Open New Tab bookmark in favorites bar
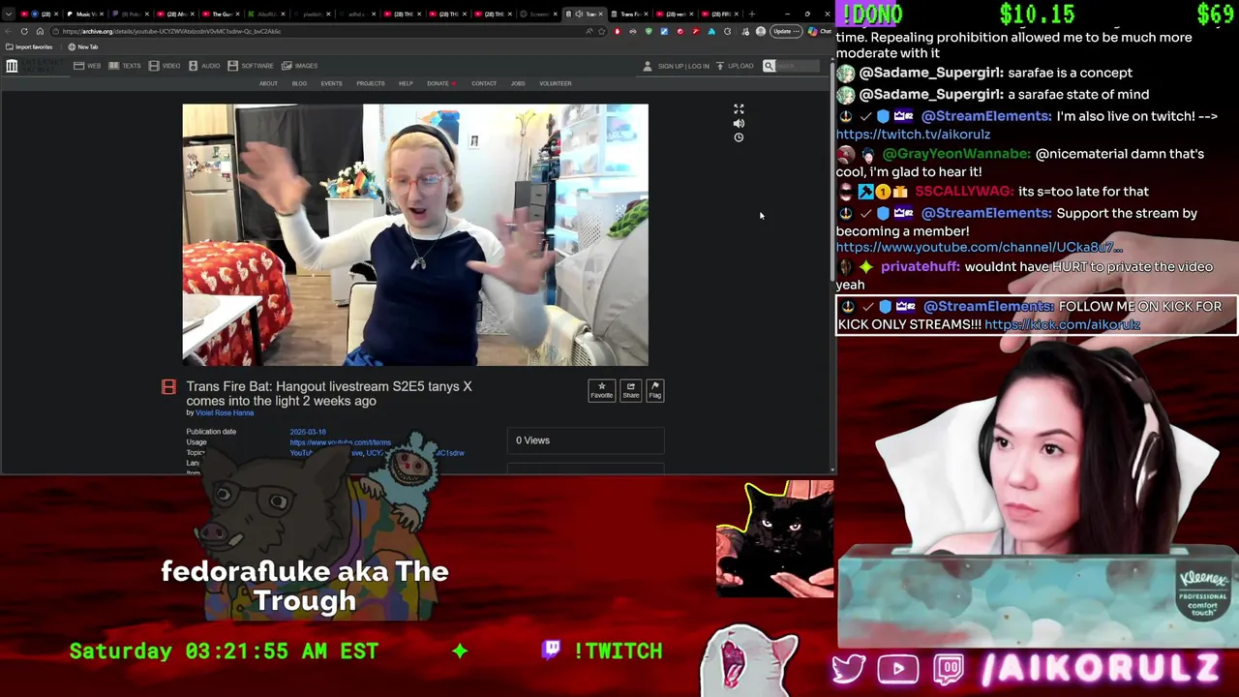The width and height of the screenshot is (1239, 697). 83,46
